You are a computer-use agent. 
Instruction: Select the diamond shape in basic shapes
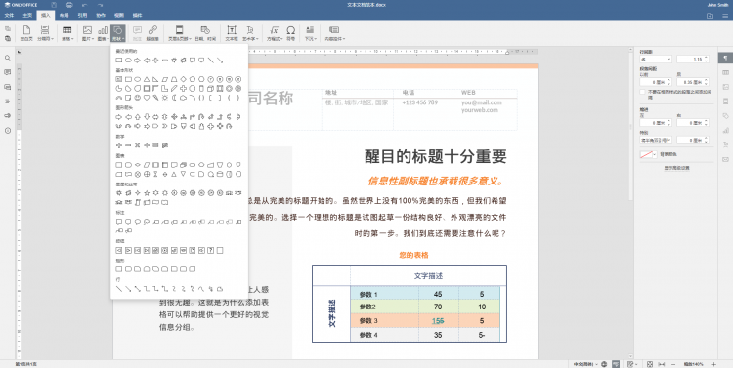[x=184, y=79]
